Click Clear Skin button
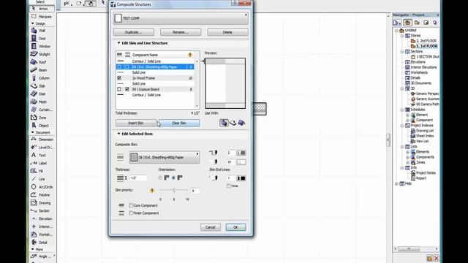Image resolution: width=468 pixels, height=263 pixels. point(179,123)
